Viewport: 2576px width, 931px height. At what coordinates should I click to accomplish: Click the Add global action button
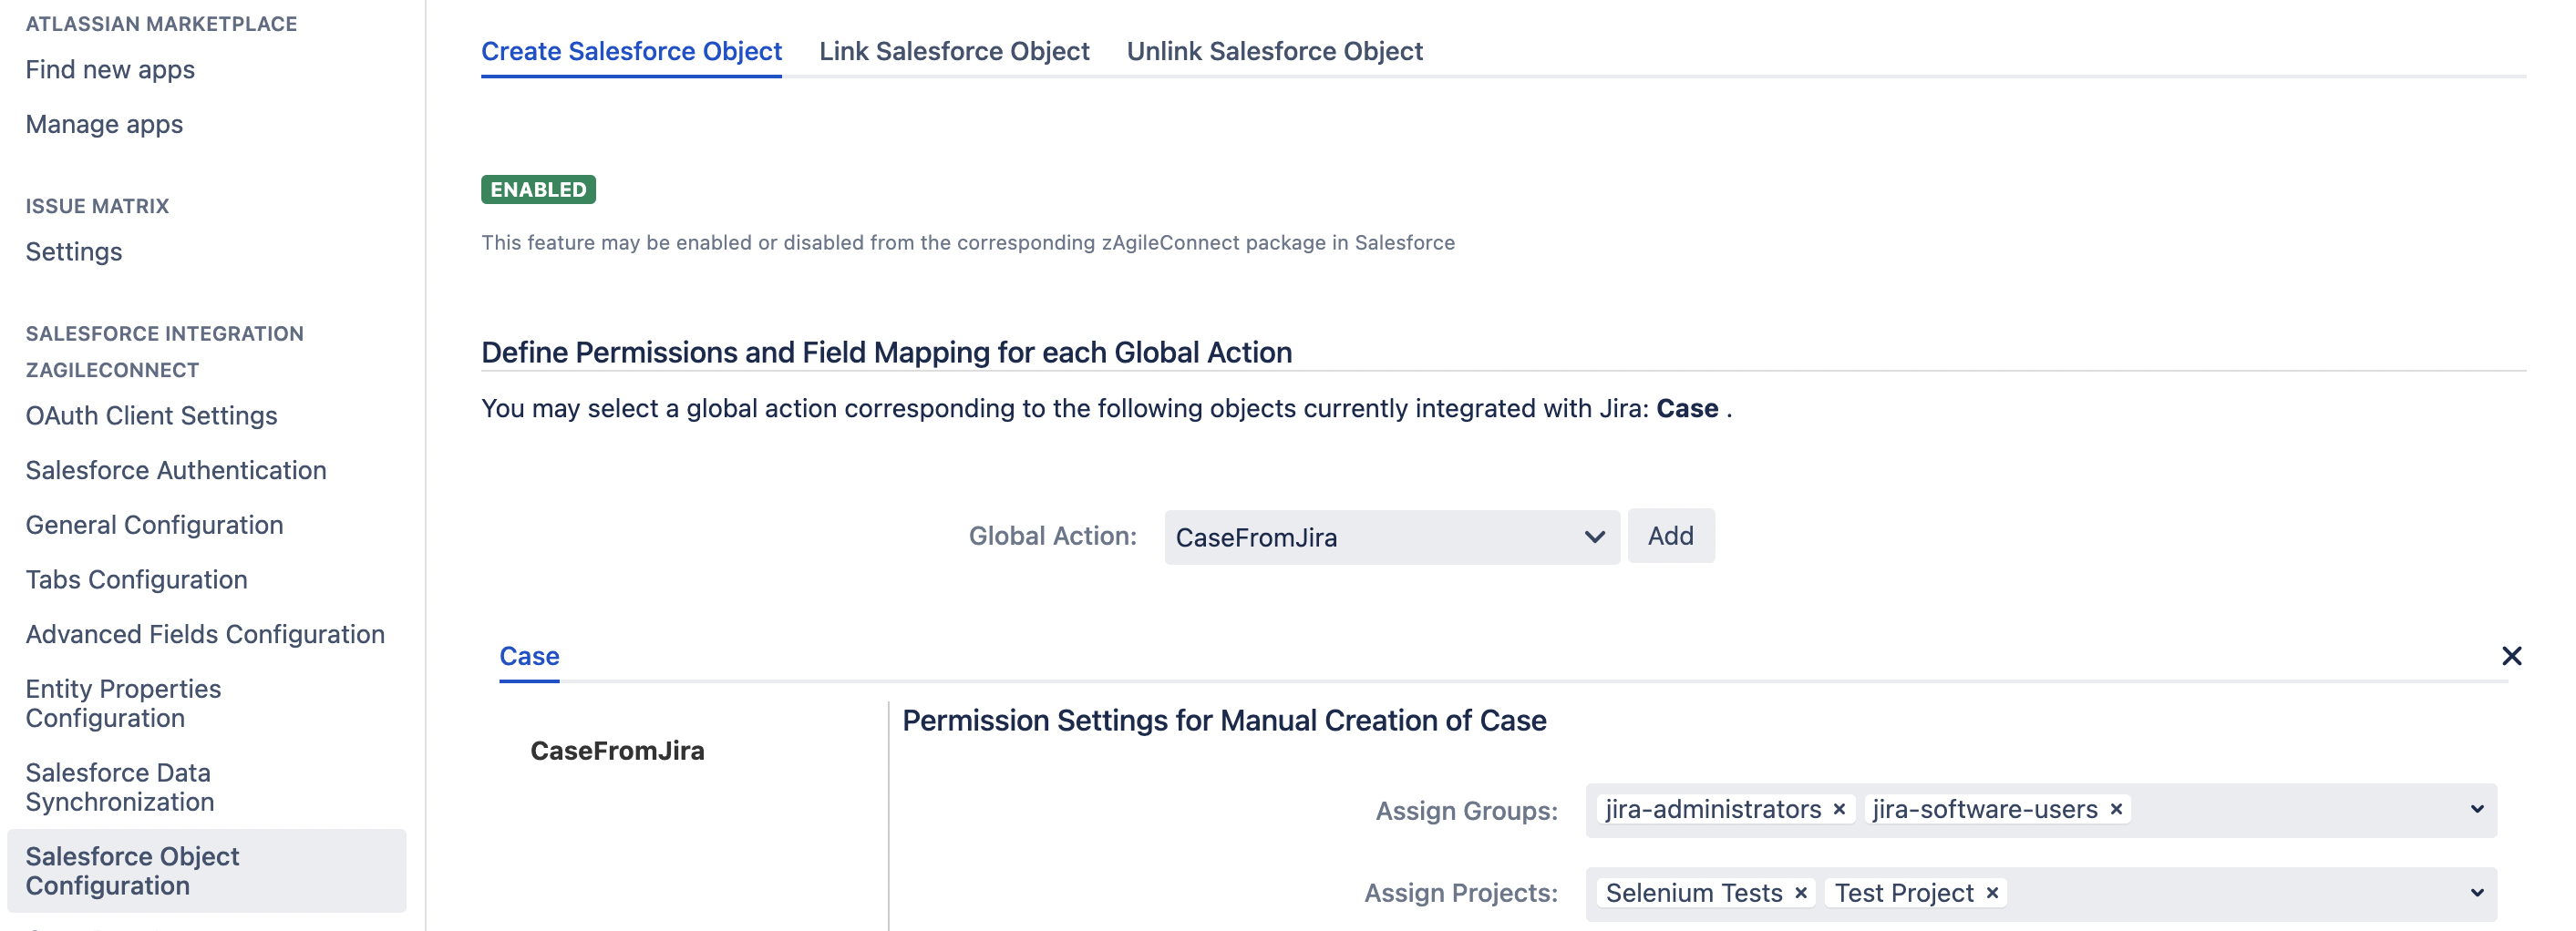[x=1670, y=537]
